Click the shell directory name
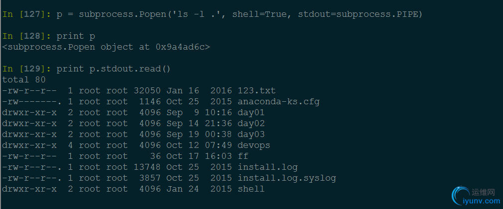The width and height of the screenshot is (503, 209). 251,189
